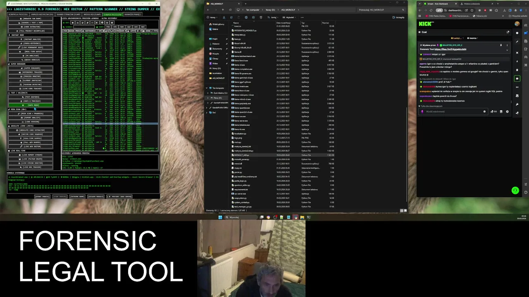Viewport: 529px width, 297px height.
Task: Open Wyświetl dropdown in Explorer
Action: (289, 17)
